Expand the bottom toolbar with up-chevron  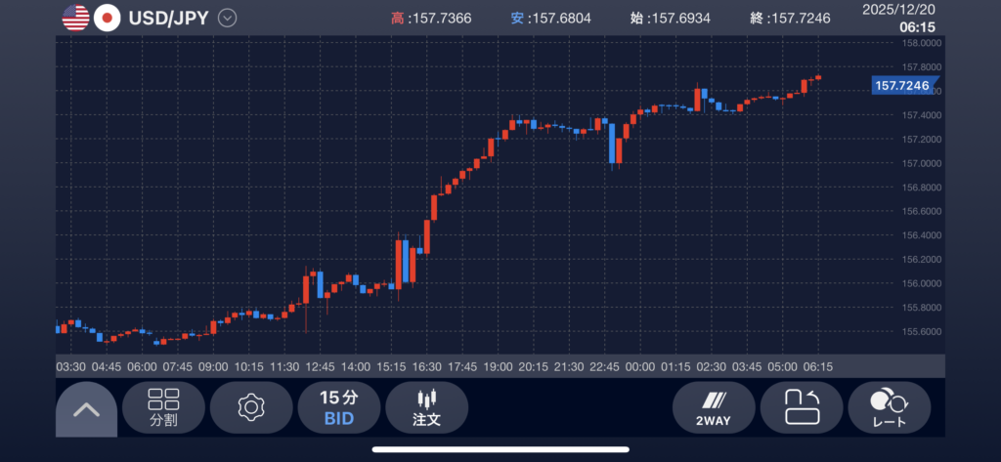(x=86, y=408)
